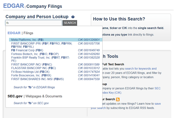Select Fortress Biotech, Inc. suggestion

[56, 54]
